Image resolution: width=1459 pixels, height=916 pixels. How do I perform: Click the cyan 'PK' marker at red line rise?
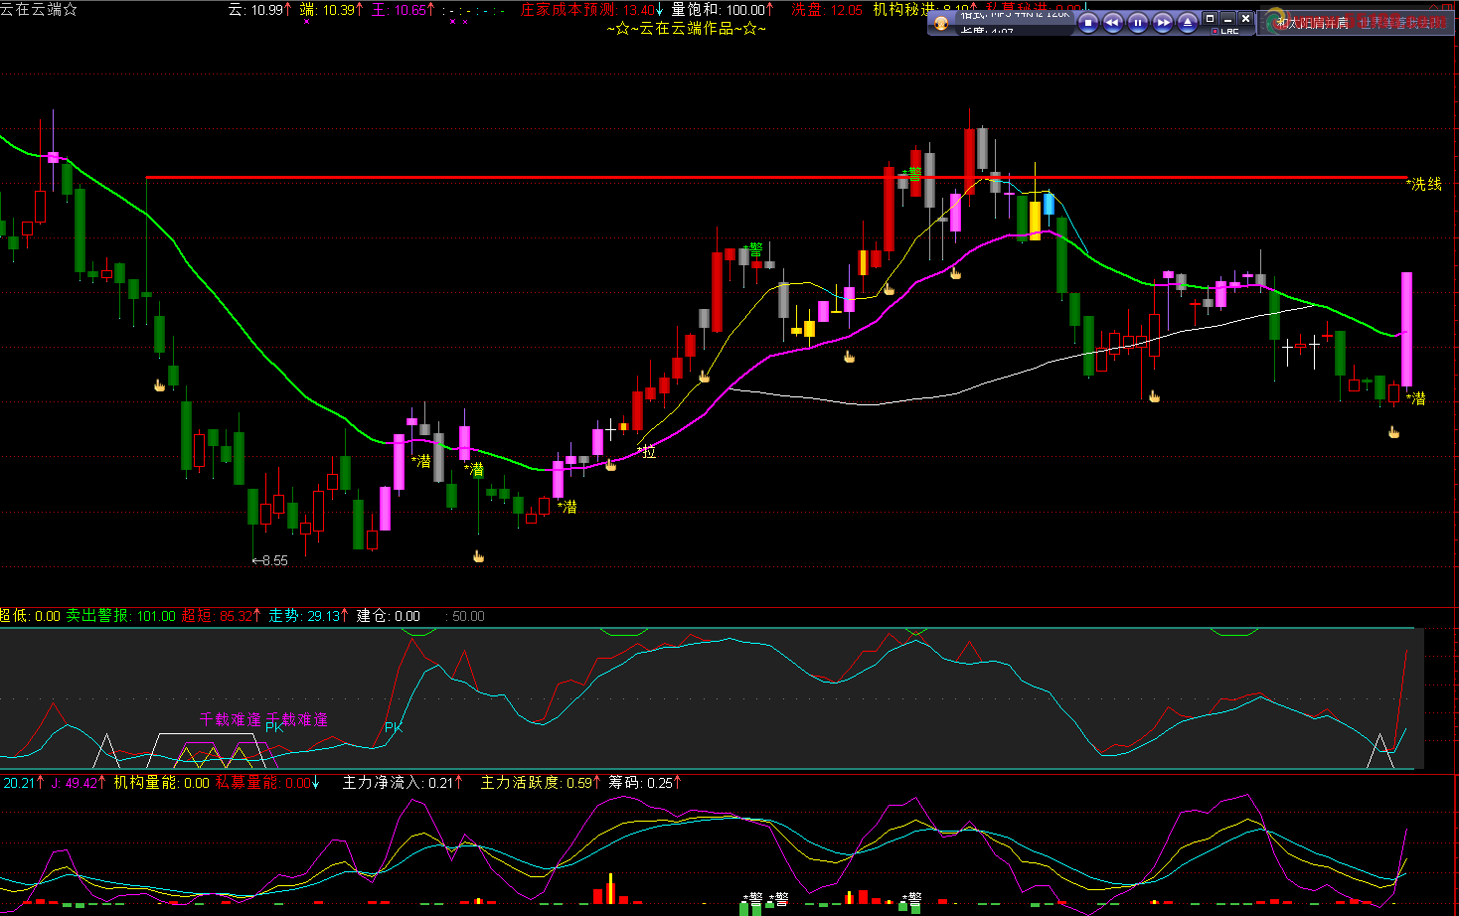[393, 727]
